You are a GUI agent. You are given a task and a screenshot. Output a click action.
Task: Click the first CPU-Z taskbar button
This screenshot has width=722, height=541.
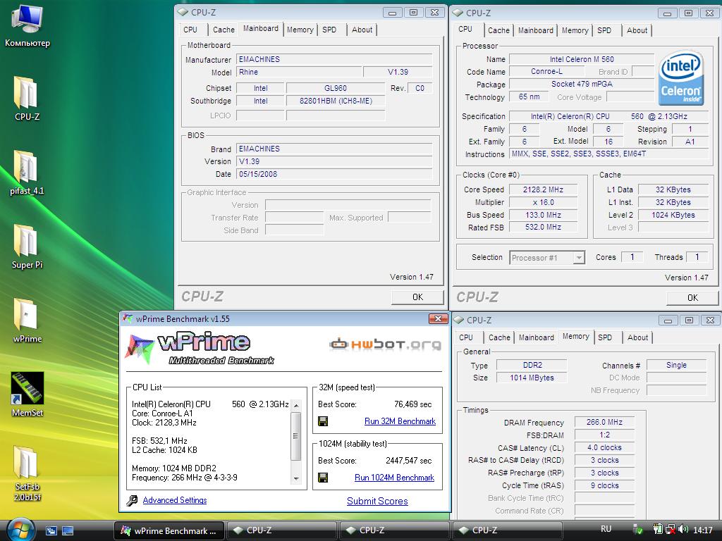pos(281,530)
